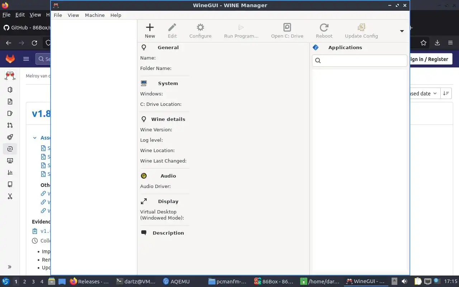Collapse the Assets chevron on GitLab release
Viewport: 459px width, 287px height.
[x=35, y=138]
